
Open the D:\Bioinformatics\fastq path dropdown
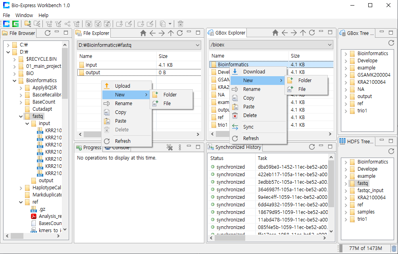point(198,45)
